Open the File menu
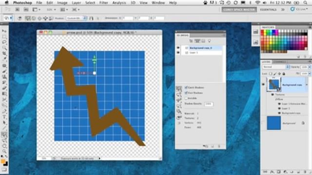The image size is (312, 175). coord(39,3)
